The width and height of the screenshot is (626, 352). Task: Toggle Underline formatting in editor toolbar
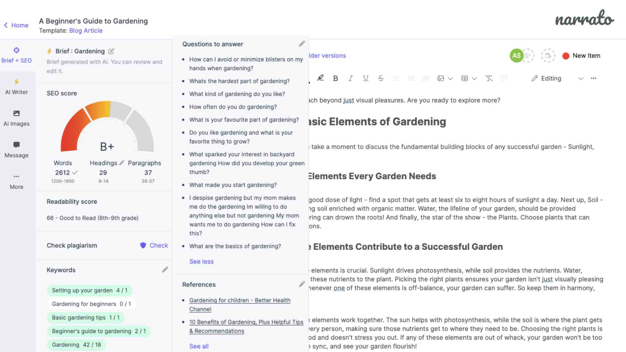click(365, 78)
